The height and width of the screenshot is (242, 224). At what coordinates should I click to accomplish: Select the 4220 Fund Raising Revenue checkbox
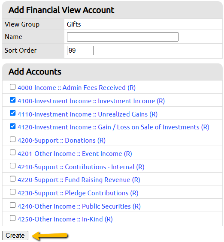[12, 179]
